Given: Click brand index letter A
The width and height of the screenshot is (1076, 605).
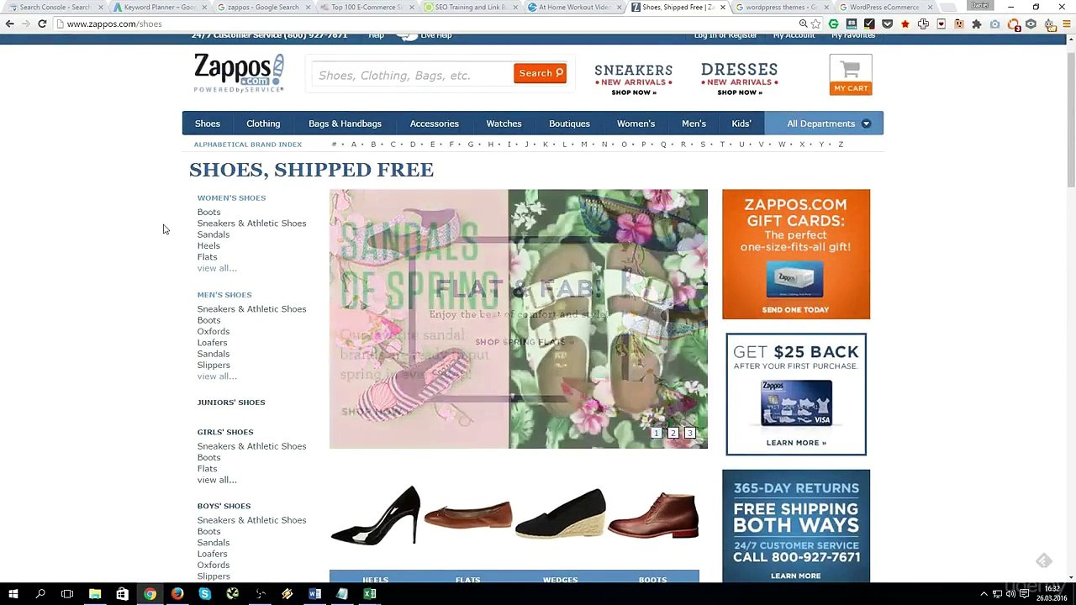Looking at the screenshot, I should [x=353, y=145].
